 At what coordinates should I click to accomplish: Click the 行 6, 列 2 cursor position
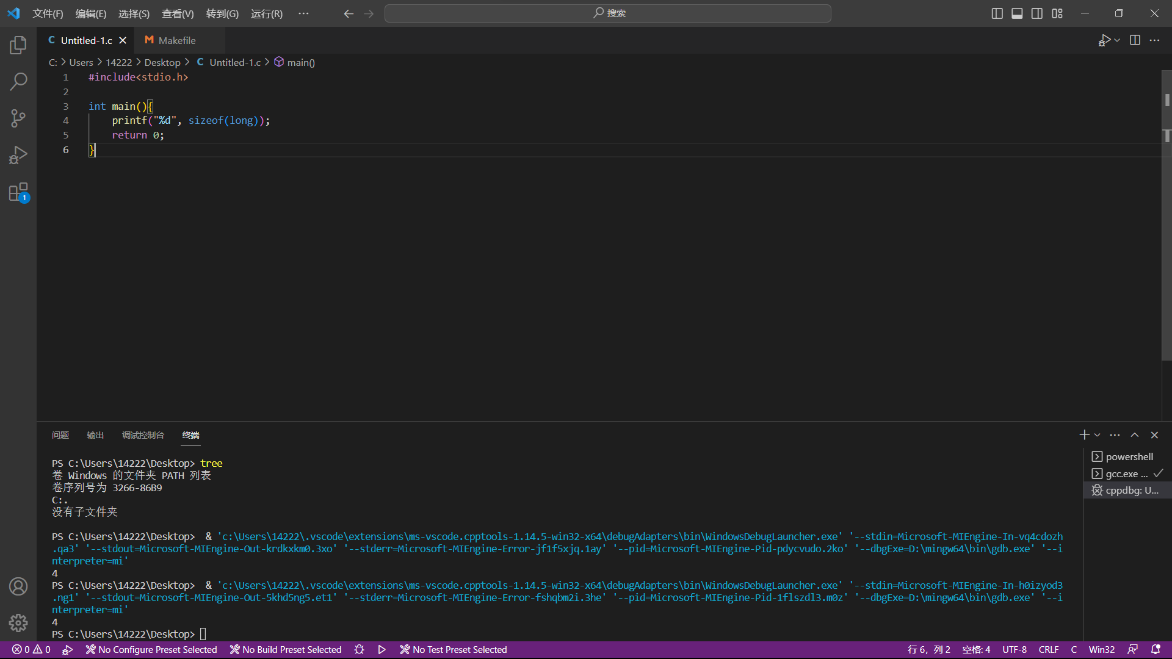click(x=928, y=650)
